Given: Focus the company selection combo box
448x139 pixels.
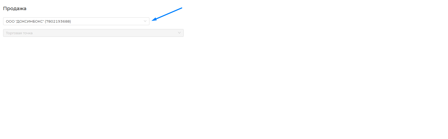Looking at the screenshot, I should 76,21.
